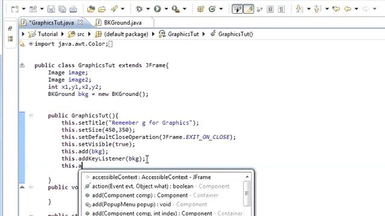Open the New file dropdown arrow

[23, 9]
